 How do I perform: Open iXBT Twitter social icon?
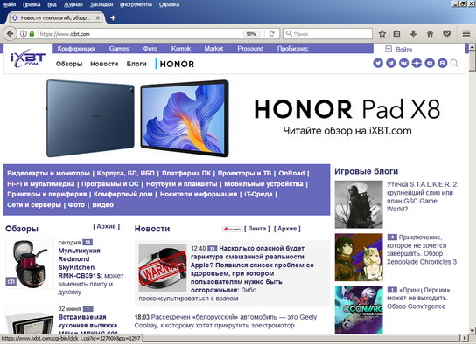(378, 63)
